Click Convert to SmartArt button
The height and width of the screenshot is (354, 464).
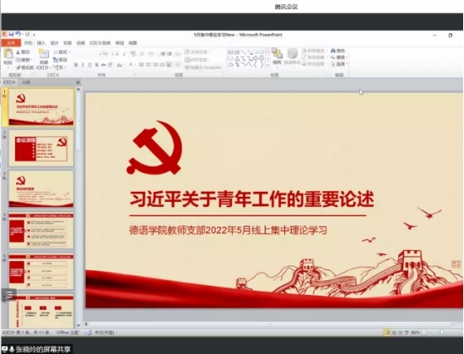pyautogui.click(x=203, y=68)
